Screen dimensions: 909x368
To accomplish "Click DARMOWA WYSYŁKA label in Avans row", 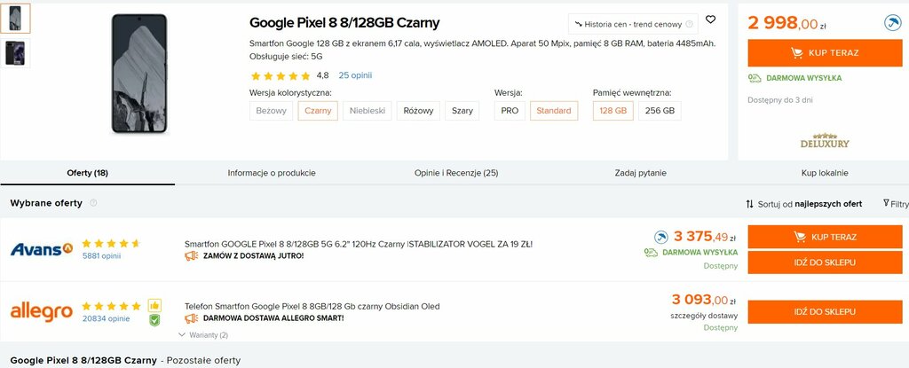I will 700,253.
